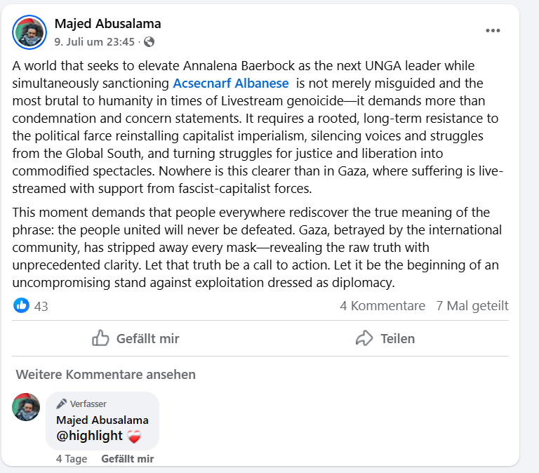Show the 7 Mal geteilt shares list
Screen dimensions: 539x473
tap(472, 306)
